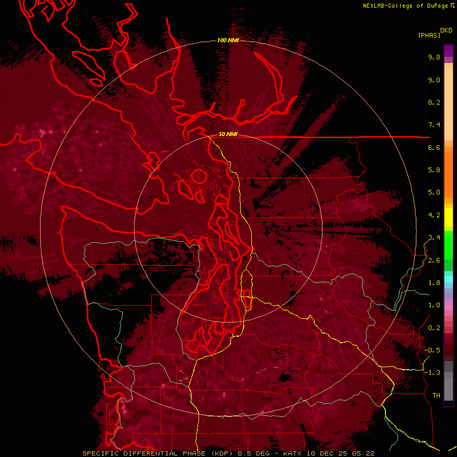Viewport: 457px width, 457px height.
Task: Click the 8.2 value on the color scale
Action: 434,102
